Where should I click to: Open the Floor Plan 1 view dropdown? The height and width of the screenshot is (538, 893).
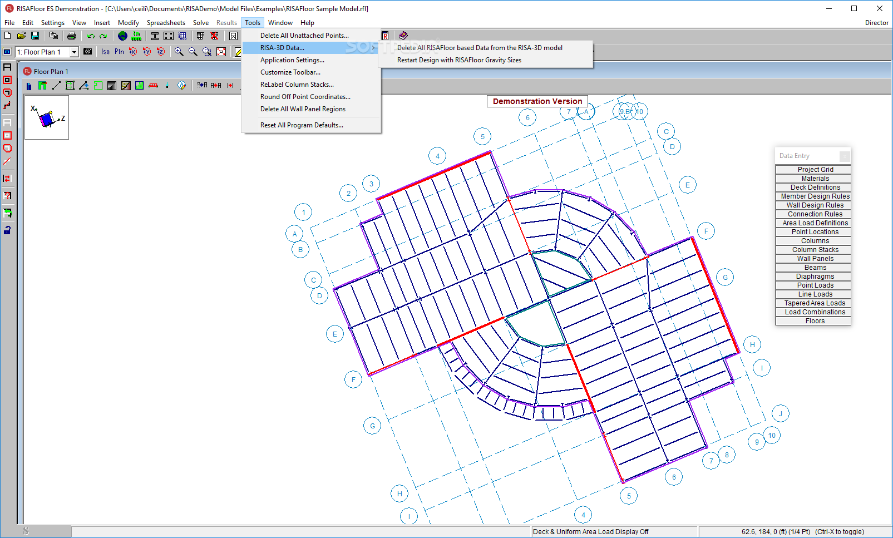point(74,52)
